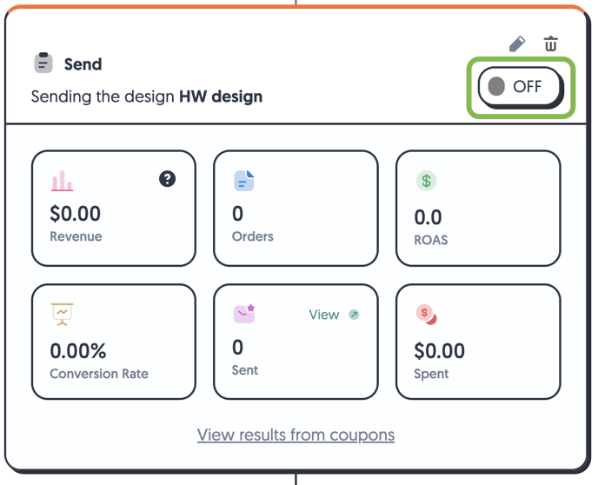Click the Send clipboard icon
The image size is (598, 485).
(x=43, y=63)
